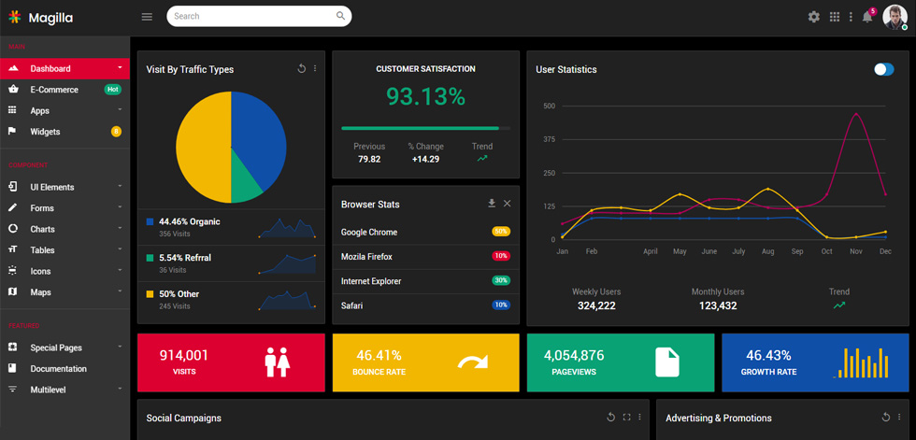The image size is (916, 440).
Task: Refresh the Social Campaigns card
Action: tap(611, 418)
